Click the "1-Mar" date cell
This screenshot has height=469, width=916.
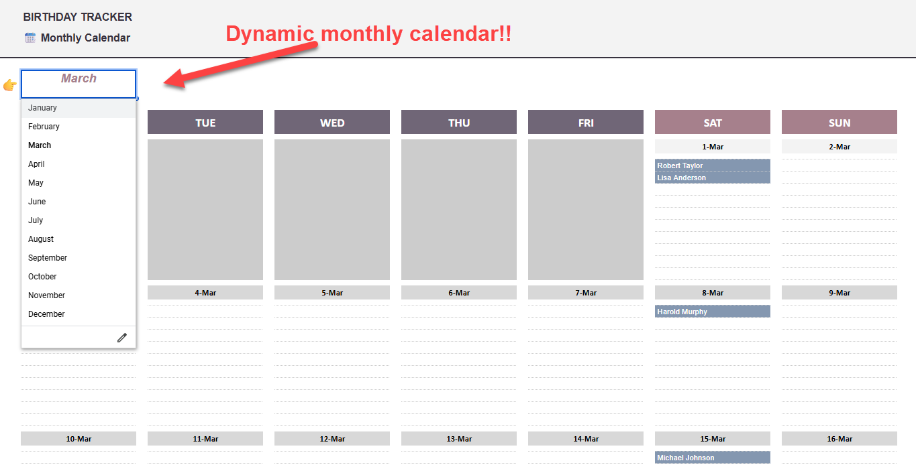[x=712, y=146]
